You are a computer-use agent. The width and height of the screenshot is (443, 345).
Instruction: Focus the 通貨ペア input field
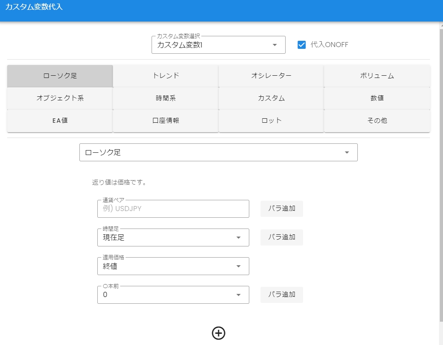(x=173, y=209)
